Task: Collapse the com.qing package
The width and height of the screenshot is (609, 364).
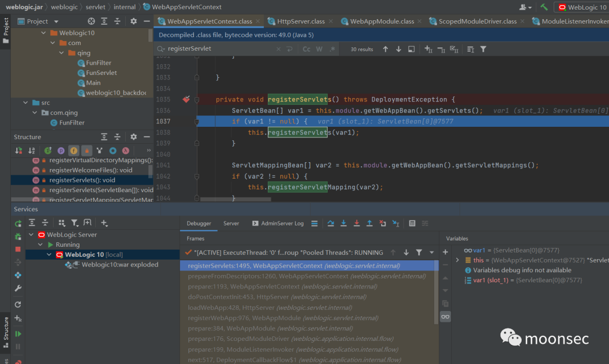Action: 35,113
